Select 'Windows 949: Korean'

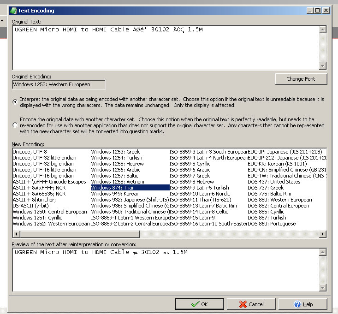coord(115,194)
